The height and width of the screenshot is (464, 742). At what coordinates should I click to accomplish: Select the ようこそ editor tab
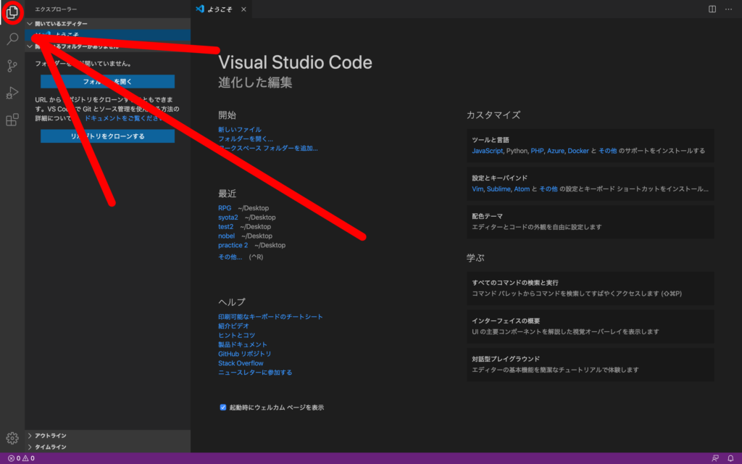(x=222, y=9)
